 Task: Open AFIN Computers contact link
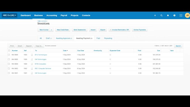pyautogui.click(x=40, y=64)
